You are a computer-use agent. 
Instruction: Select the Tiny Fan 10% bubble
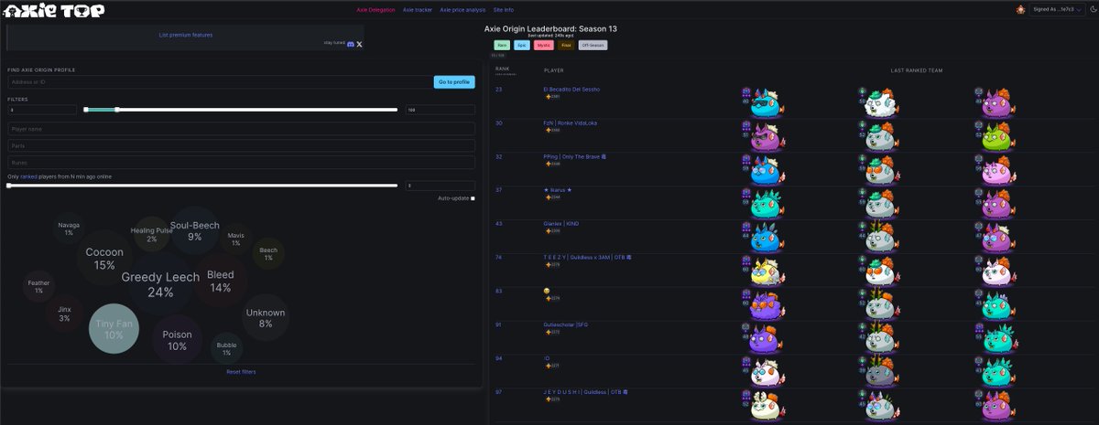pyautogui.click(x=114, y=329)
